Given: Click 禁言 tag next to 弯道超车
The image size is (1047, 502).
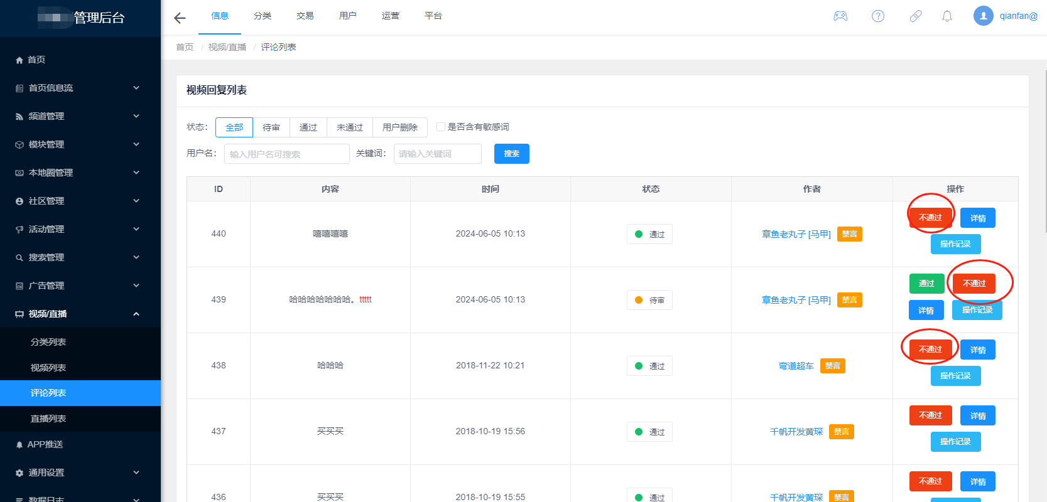Looking at the screenshot, I should [x=833, y=366].
